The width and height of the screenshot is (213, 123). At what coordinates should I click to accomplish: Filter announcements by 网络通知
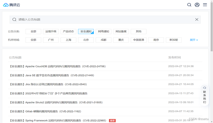103,31
